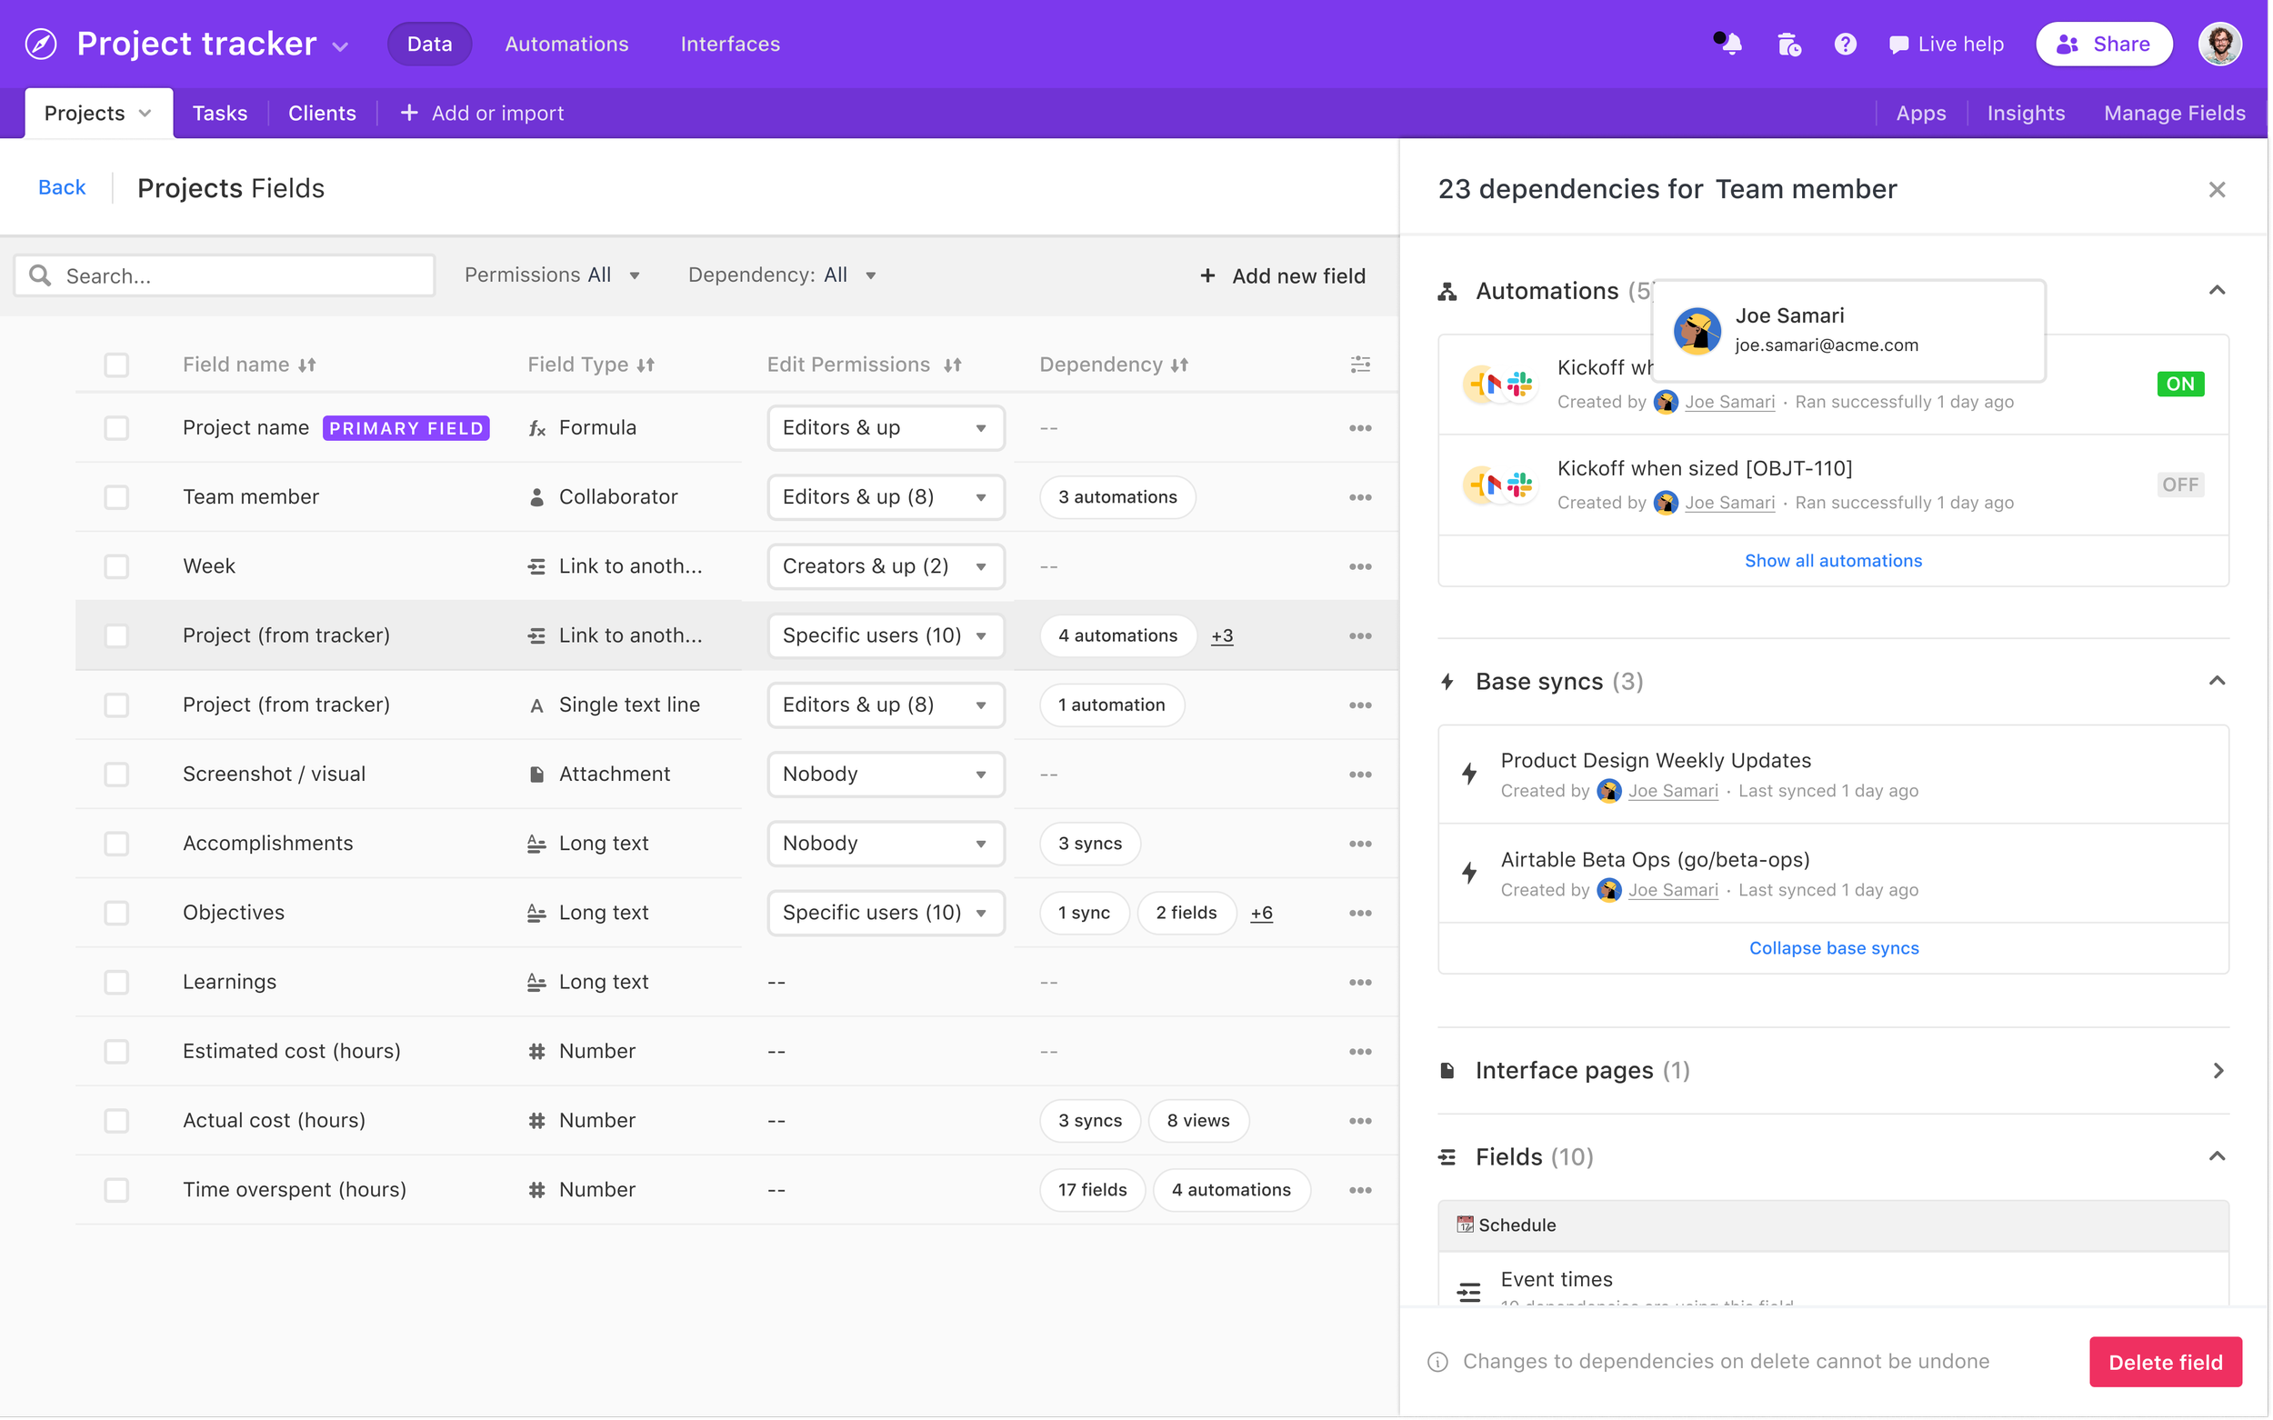
Task: Switch to the Tasks tab
Action: [x=219, y=111]
